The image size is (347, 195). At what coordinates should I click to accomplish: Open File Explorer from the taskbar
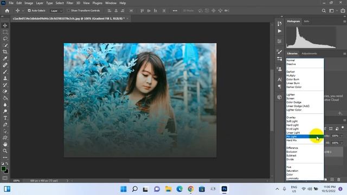(x=168, y=189)
